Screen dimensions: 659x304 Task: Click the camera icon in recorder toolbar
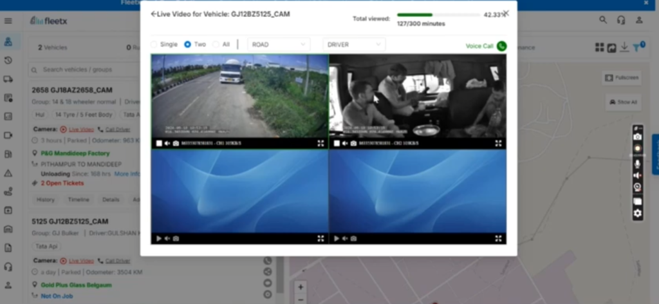[x=638, y=137]
